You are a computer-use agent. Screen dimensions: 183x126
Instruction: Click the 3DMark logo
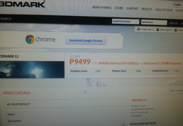click(x=22, y=4)
